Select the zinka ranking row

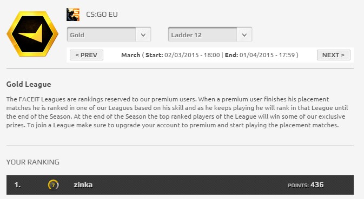tap(180, 184)
